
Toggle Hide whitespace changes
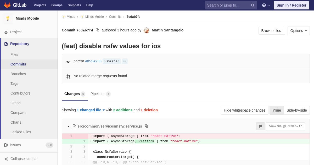click(x=244, y=110)
